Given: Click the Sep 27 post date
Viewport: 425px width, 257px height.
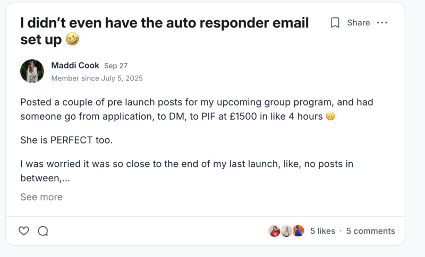Looking at the screenshot, I should point(115,66).
